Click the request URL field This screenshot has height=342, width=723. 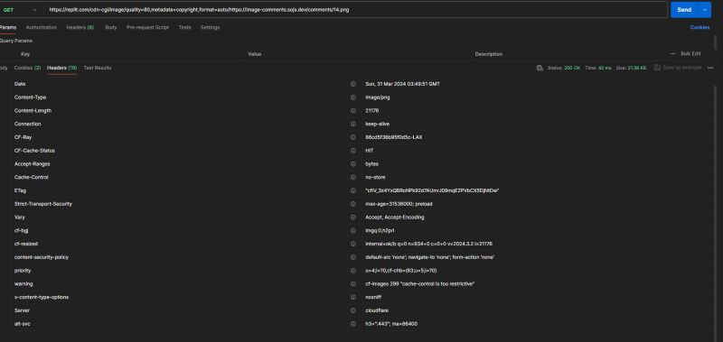click(x=355, y=10)
